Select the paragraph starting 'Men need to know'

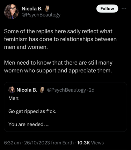58,67
